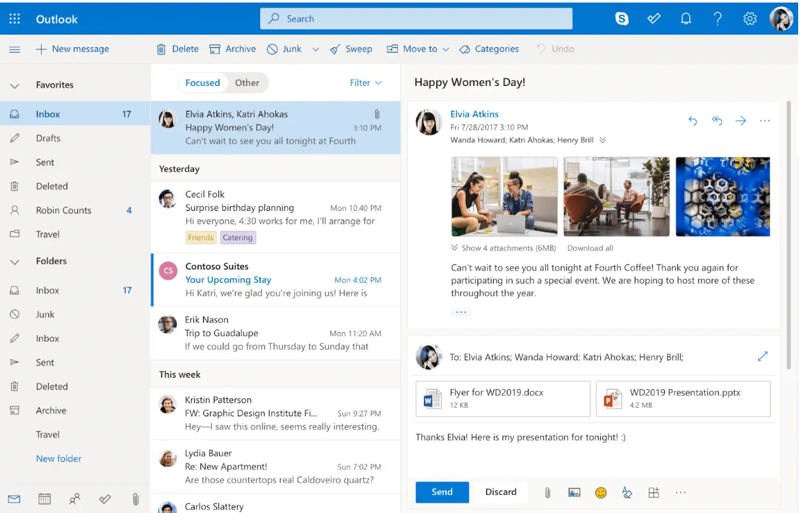This screenshot has width=802, height=513.
Task: Switch to the Other inbox view
Action: tap(247, 83)
